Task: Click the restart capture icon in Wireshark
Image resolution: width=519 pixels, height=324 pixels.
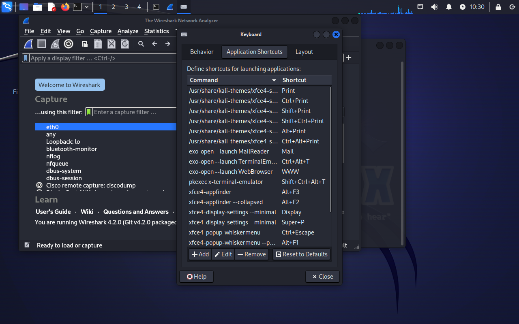Action: click(x=55, y=44)
